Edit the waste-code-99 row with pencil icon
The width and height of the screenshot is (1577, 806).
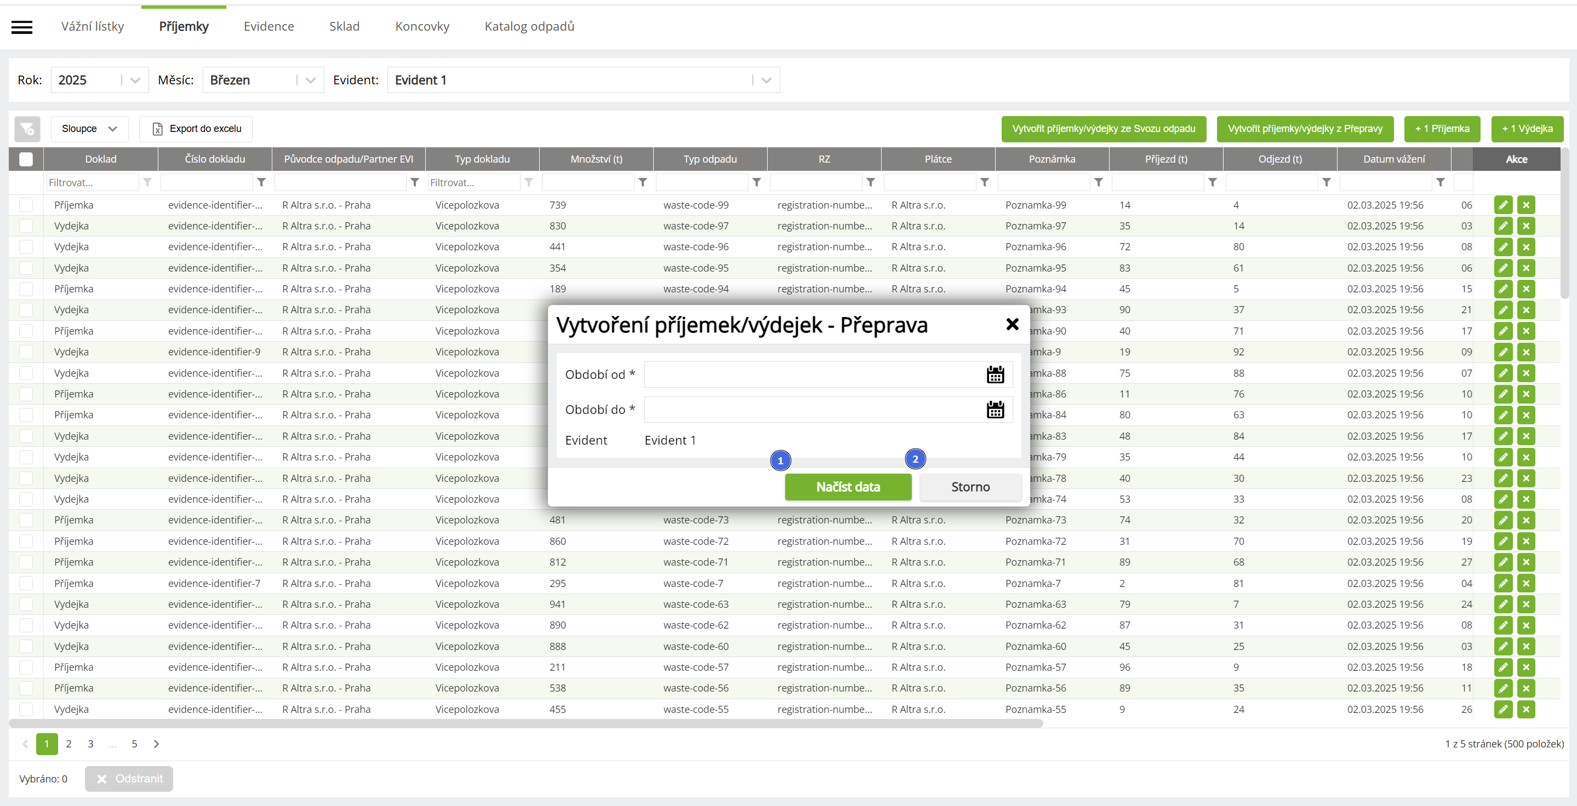[x=1503, y=205]
